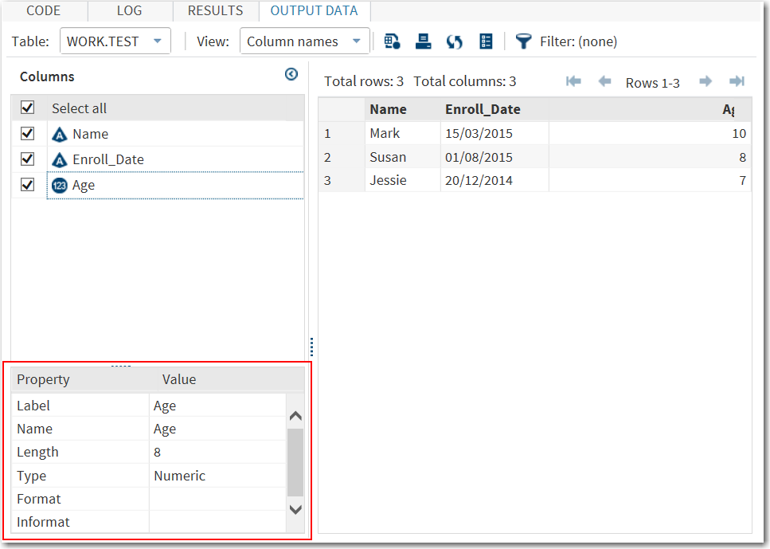The image size is (770, 549).
Task: Uncheck the Name column checkbox
Action: coord(28,133)
